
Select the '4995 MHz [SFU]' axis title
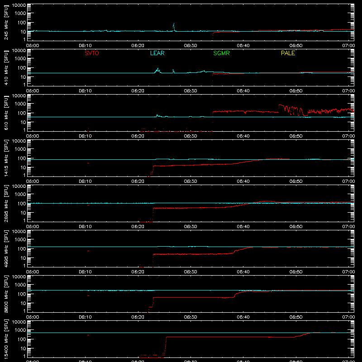click(x=6, y=248)
